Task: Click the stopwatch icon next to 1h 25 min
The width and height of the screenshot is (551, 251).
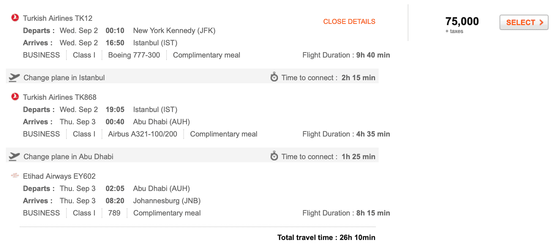Action: pos(274,156)
